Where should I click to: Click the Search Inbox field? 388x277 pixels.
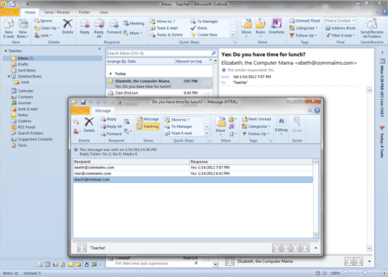tap(159, 53)
